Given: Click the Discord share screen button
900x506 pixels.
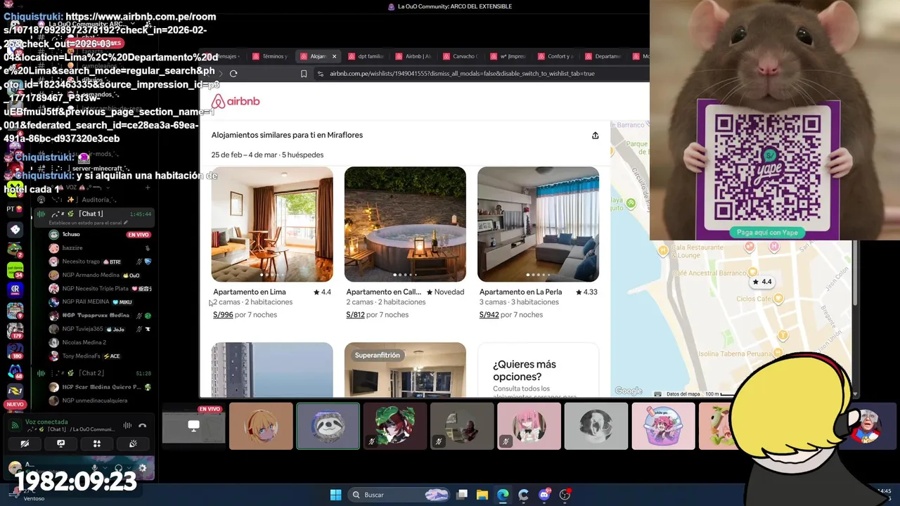Looking at the screenshot, I should pyautogui.click(x=61, y=443).
